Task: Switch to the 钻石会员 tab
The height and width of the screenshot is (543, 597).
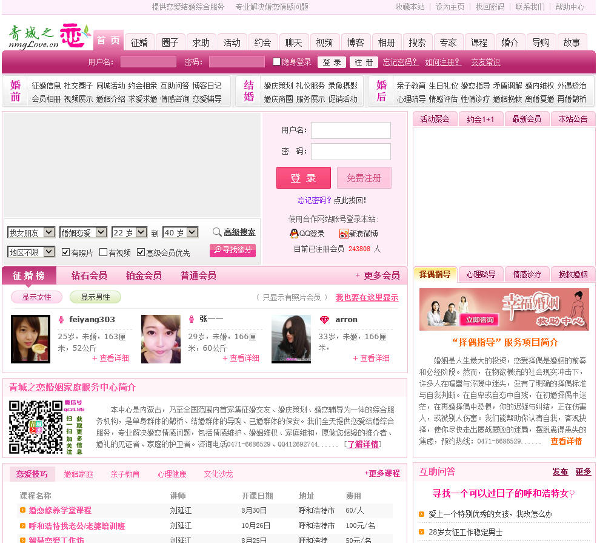Action: (89, 275)
